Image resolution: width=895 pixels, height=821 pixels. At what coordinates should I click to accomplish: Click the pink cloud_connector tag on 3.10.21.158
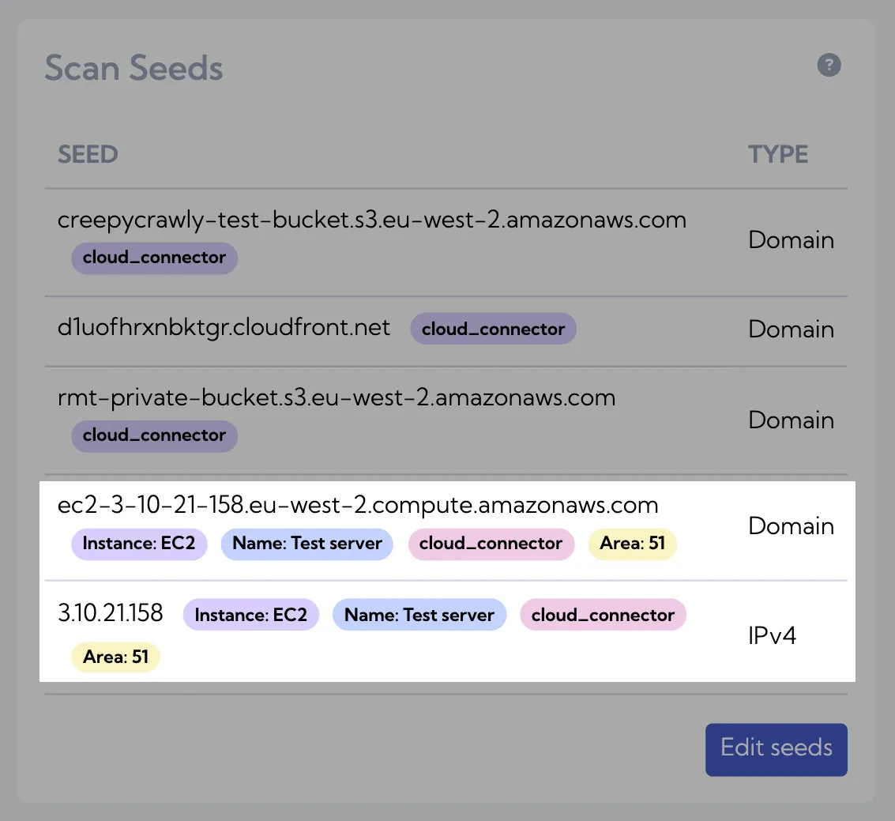[x=603, y=615]
